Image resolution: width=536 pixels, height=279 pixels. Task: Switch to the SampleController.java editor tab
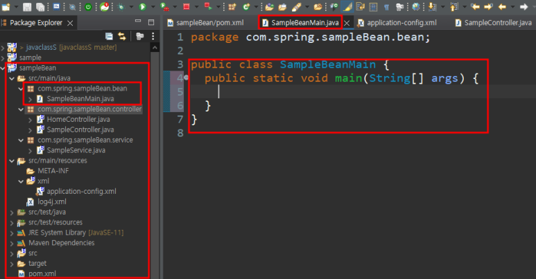click(x=493, y=23)
